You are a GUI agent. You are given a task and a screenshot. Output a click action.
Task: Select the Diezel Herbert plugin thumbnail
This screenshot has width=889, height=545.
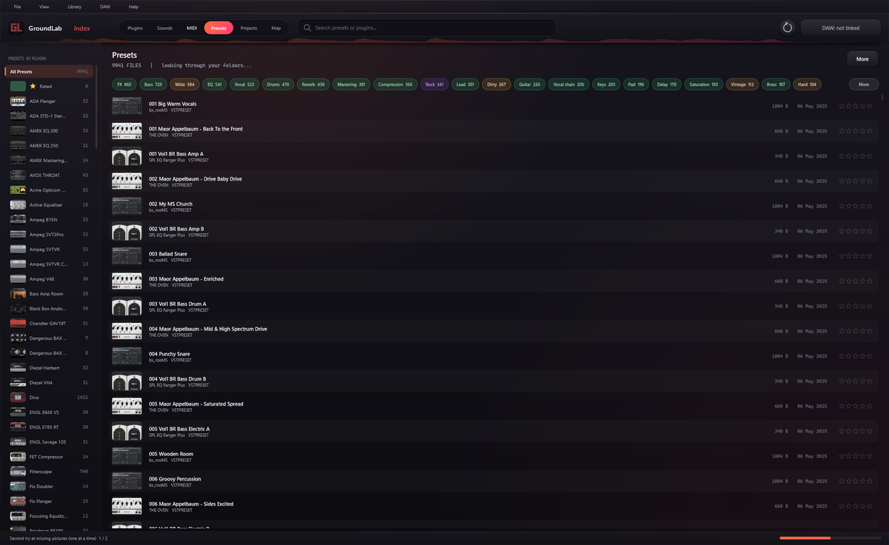tap(19, 368)
